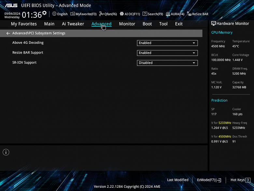The width and height of the screenshot is (254, 191).
Task: Launch AI OC(F11) brain icon
Action: click(122, 14)
